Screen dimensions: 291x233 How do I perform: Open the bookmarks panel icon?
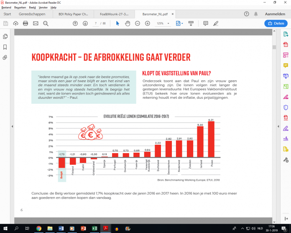coord(5,47)
